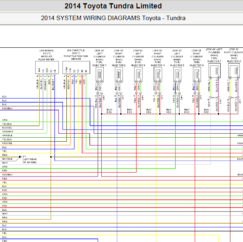
Task: Click the 'GRN/WHT' wire label at the left edge
Action: [8, 132]
